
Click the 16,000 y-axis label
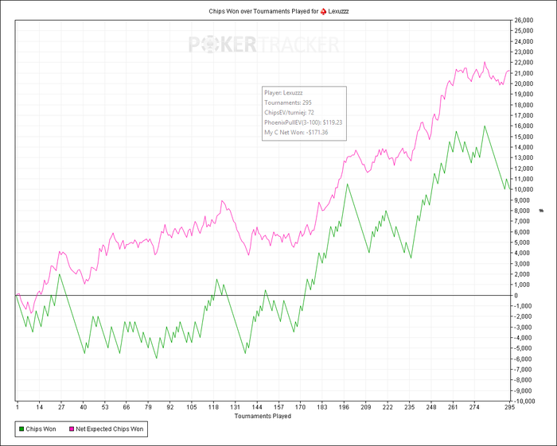pos(524,126)
